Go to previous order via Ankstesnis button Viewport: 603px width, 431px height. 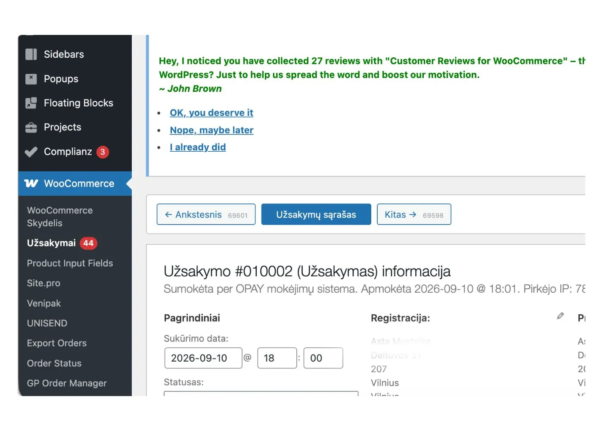click(x=206, y=215)
